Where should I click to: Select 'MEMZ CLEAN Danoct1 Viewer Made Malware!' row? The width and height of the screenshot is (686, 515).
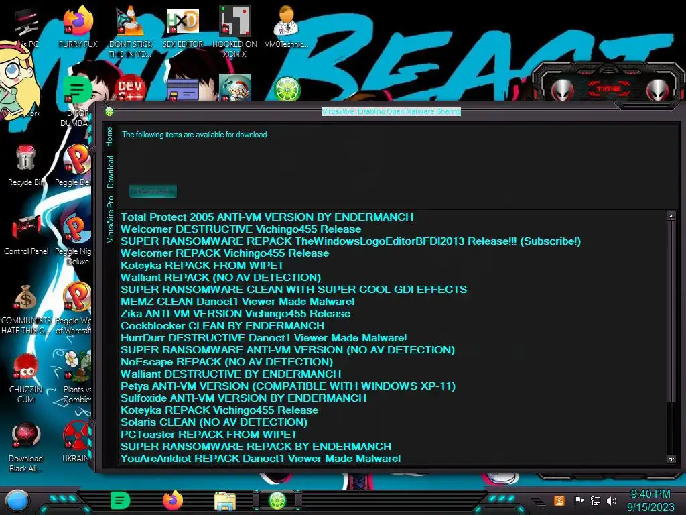(x=238, y=302)
